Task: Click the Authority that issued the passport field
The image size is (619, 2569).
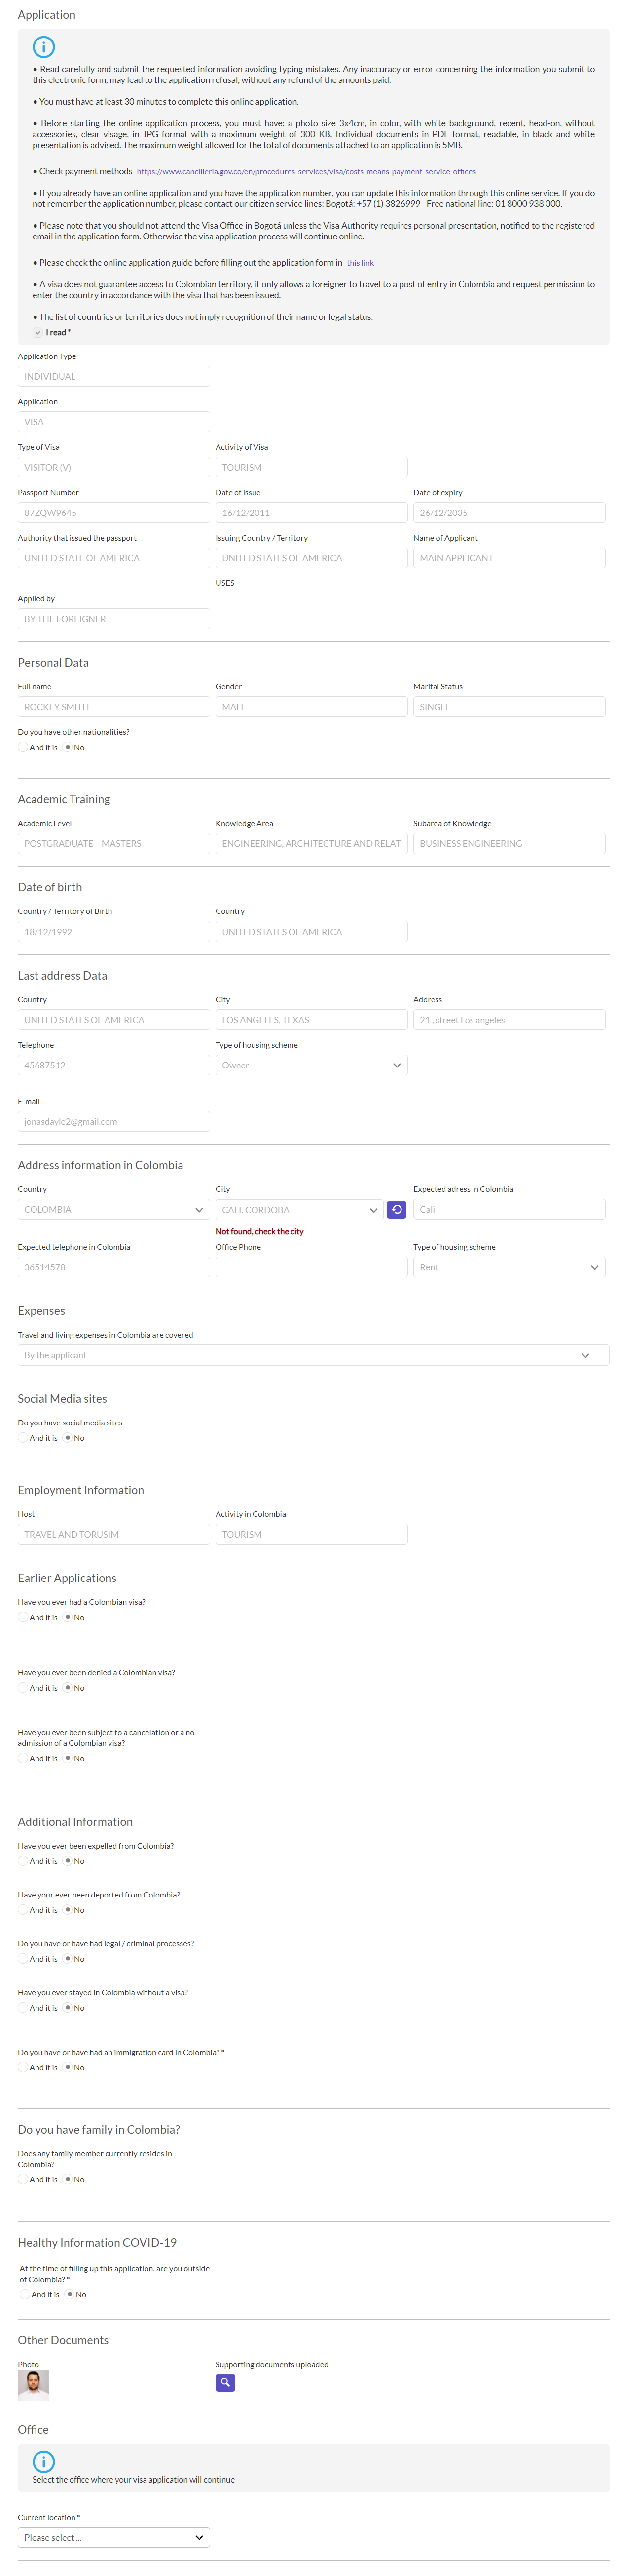Action: click(x=113, y=558)
